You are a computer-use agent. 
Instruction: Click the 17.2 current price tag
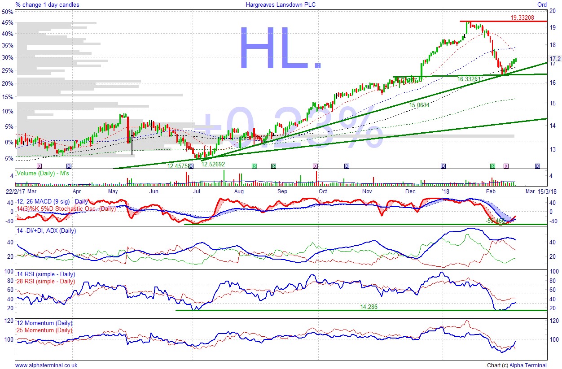click(555, 59)
